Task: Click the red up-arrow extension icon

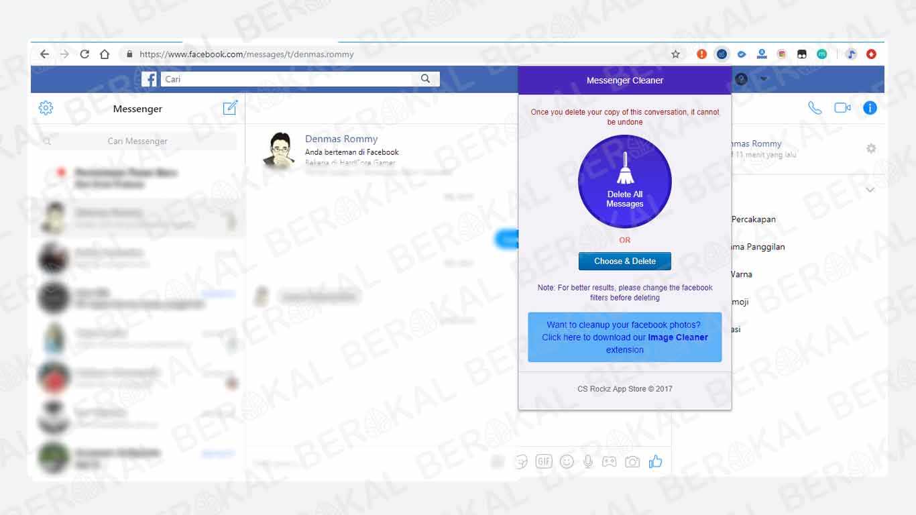Action: 871,54
